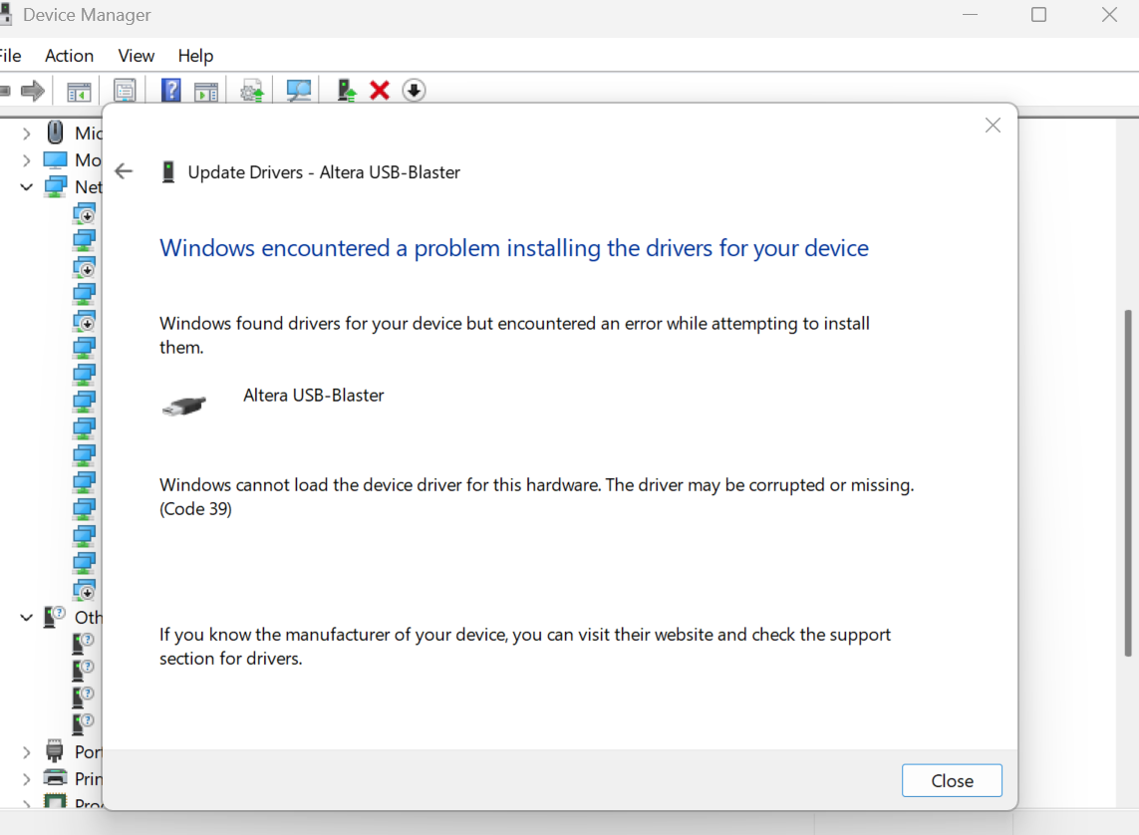Select the Other devices tree node label
This screenshot has height=835, width=1139.
pos(89,617)
